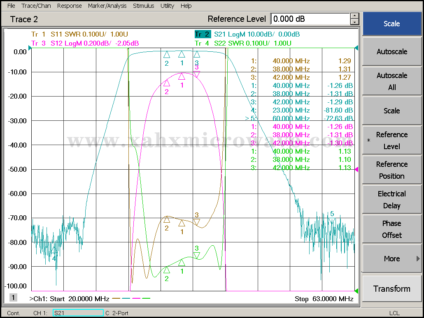Click the Transform softkey
This screenshot has width=424, height=318.
(392, 288)
